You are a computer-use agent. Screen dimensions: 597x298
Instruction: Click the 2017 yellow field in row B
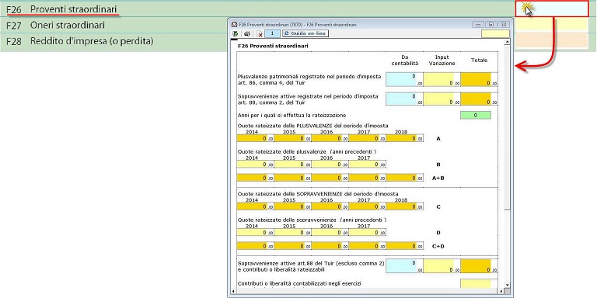point(367,165)
